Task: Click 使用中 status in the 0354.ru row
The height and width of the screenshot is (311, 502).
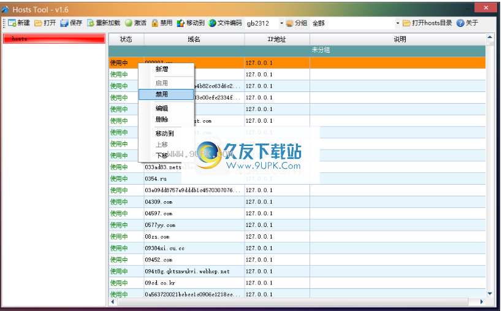Action: coord(119,179)
